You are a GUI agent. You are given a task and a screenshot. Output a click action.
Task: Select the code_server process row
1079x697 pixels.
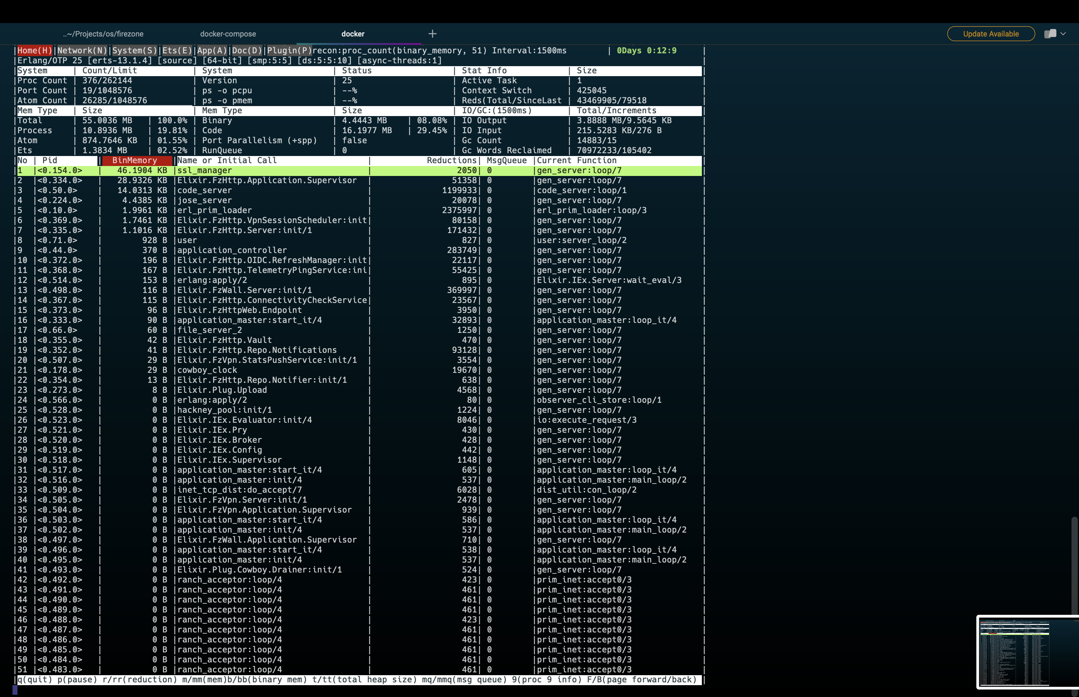[204, 190]
